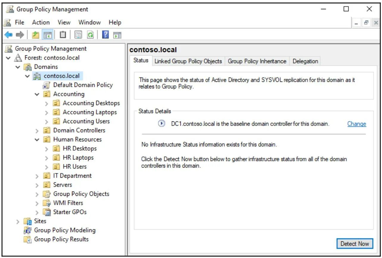The image size is (382, 258).
Task: Select the IT Department OU label
Action: tap(72, 176)
